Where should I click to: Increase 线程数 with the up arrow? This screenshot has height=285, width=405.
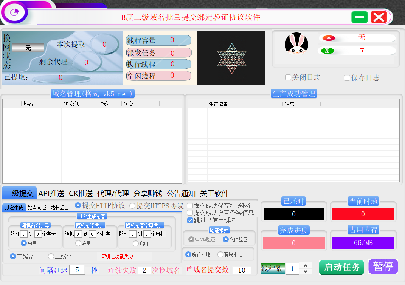tap(305, 265)
